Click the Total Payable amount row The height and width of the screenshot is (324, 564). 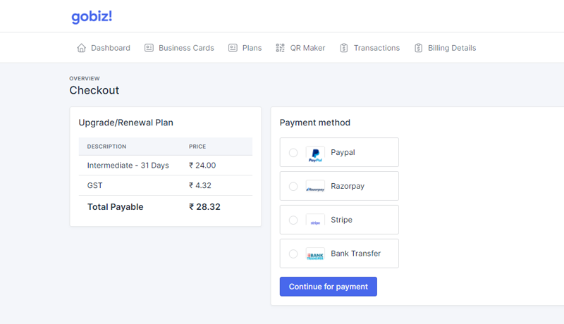pyautogui.click(x=165, y=207)
